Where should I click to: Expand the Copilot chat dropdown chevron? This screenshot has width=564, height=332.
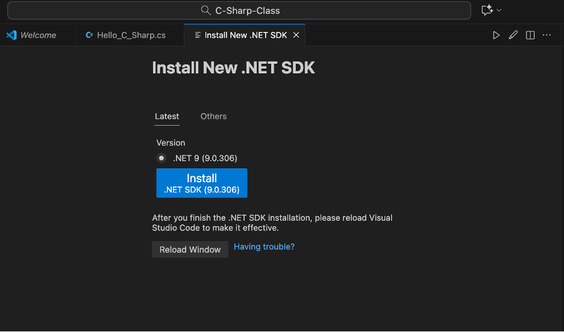[499, 10]
